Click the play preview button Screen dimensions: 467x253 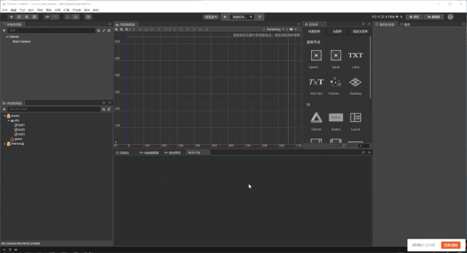click(225, 17)
